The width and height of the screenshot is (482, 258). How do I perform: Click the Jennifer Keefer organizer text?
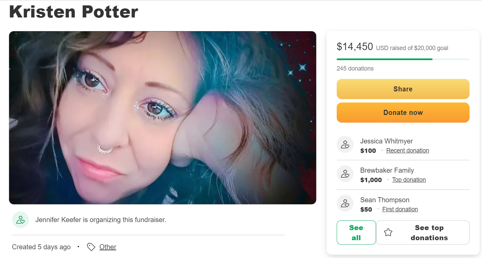point(101,220)
